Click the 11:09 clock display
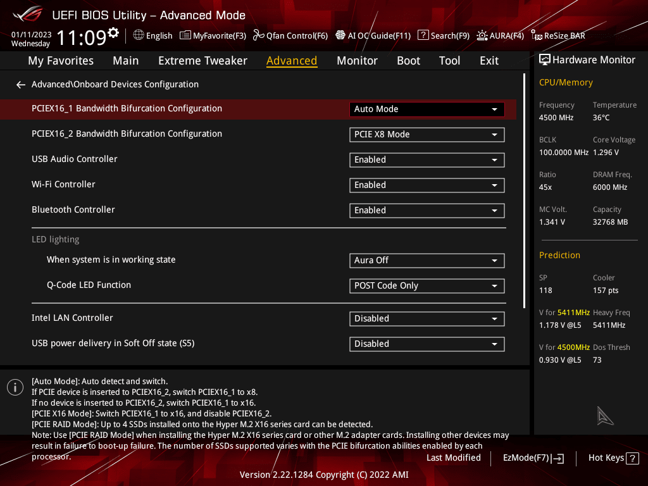 click(x=82, y=38)
